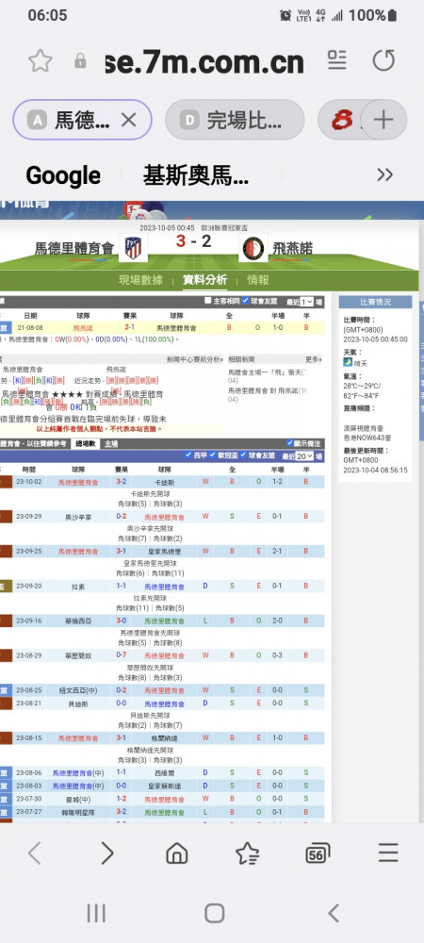Image resolution: width=424 pixels, height=943 pixels.
Task: Switch to 現場數據 tab
Action: [143, 280]
